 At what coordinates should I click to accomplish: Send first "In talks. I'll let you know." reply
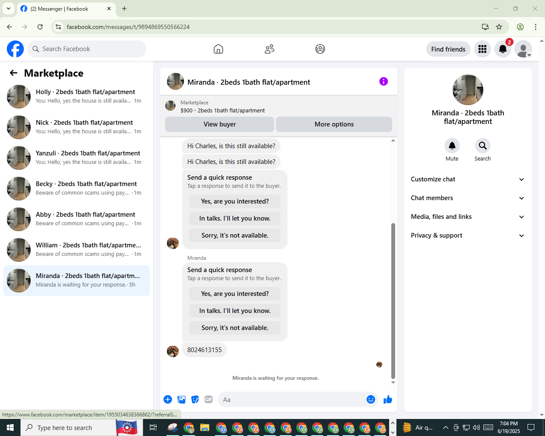click(x=235, y=218)
